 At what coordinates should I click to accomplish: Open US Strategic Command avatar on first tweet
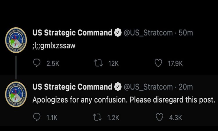[16, 40]
